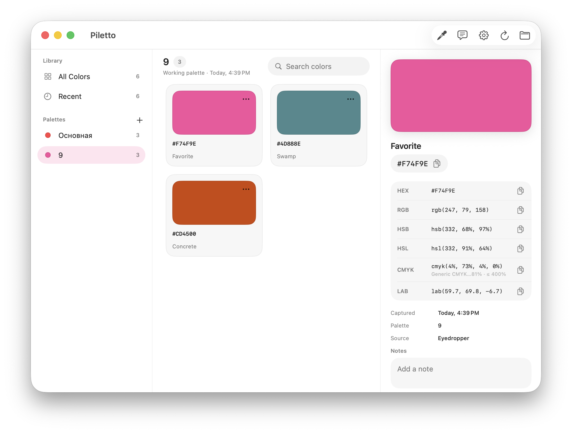Open more options on Favorite color card
572x433 pixels.
click(x=246, y=99)
